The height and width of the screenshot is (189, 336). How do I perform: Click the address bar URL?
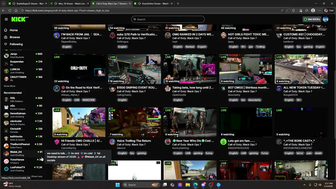click(x=67, y=10)
